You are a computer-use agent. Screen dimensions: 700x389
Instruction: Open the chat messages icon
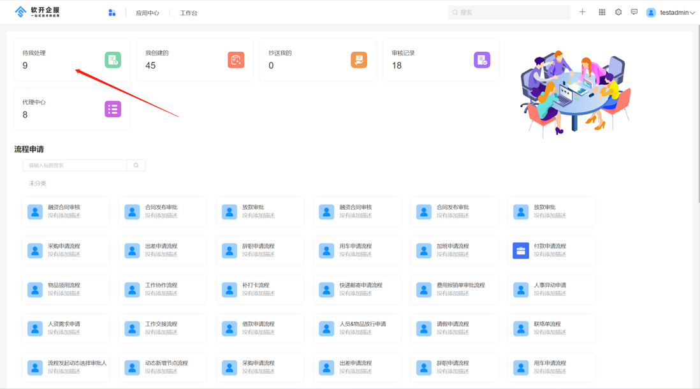[x=634, y=12]
